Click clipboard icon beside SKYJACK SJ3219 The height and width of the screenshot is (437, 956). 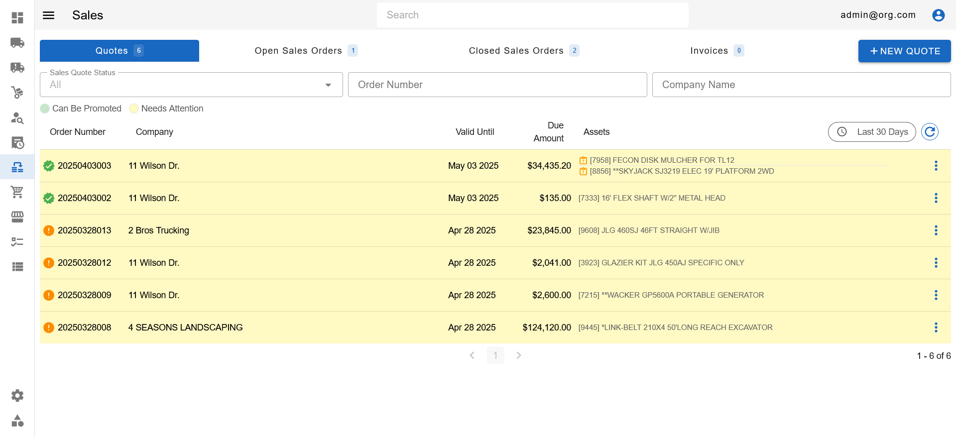click(583, 171)
